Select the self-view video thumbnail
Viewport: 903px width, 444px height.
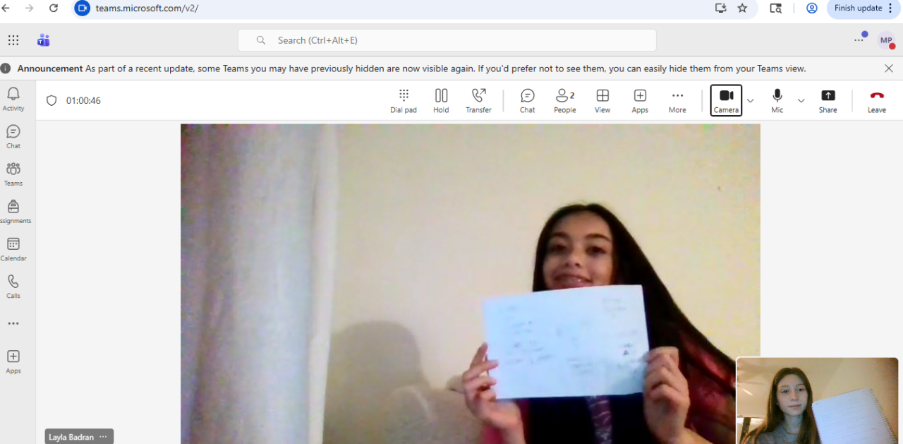pos(818,400)
